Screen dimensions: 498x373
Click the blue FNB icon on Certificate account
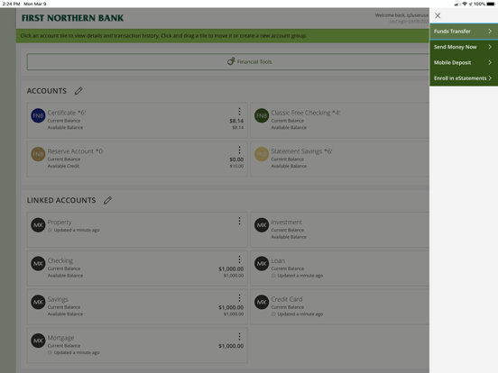pyautogui.click(x=38, y=115)
